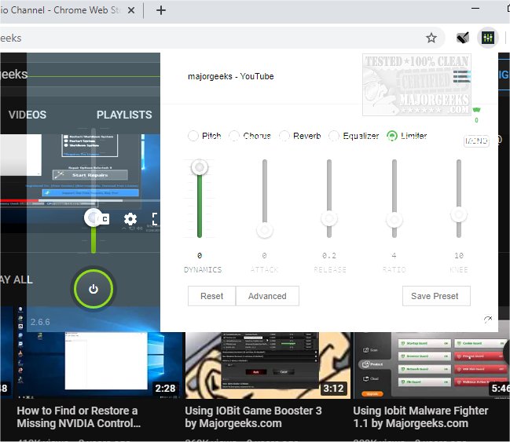This screenshot has width=510, height=442.
Task: Toggle fullscreen on the video player
Action: tap(155, 219)
